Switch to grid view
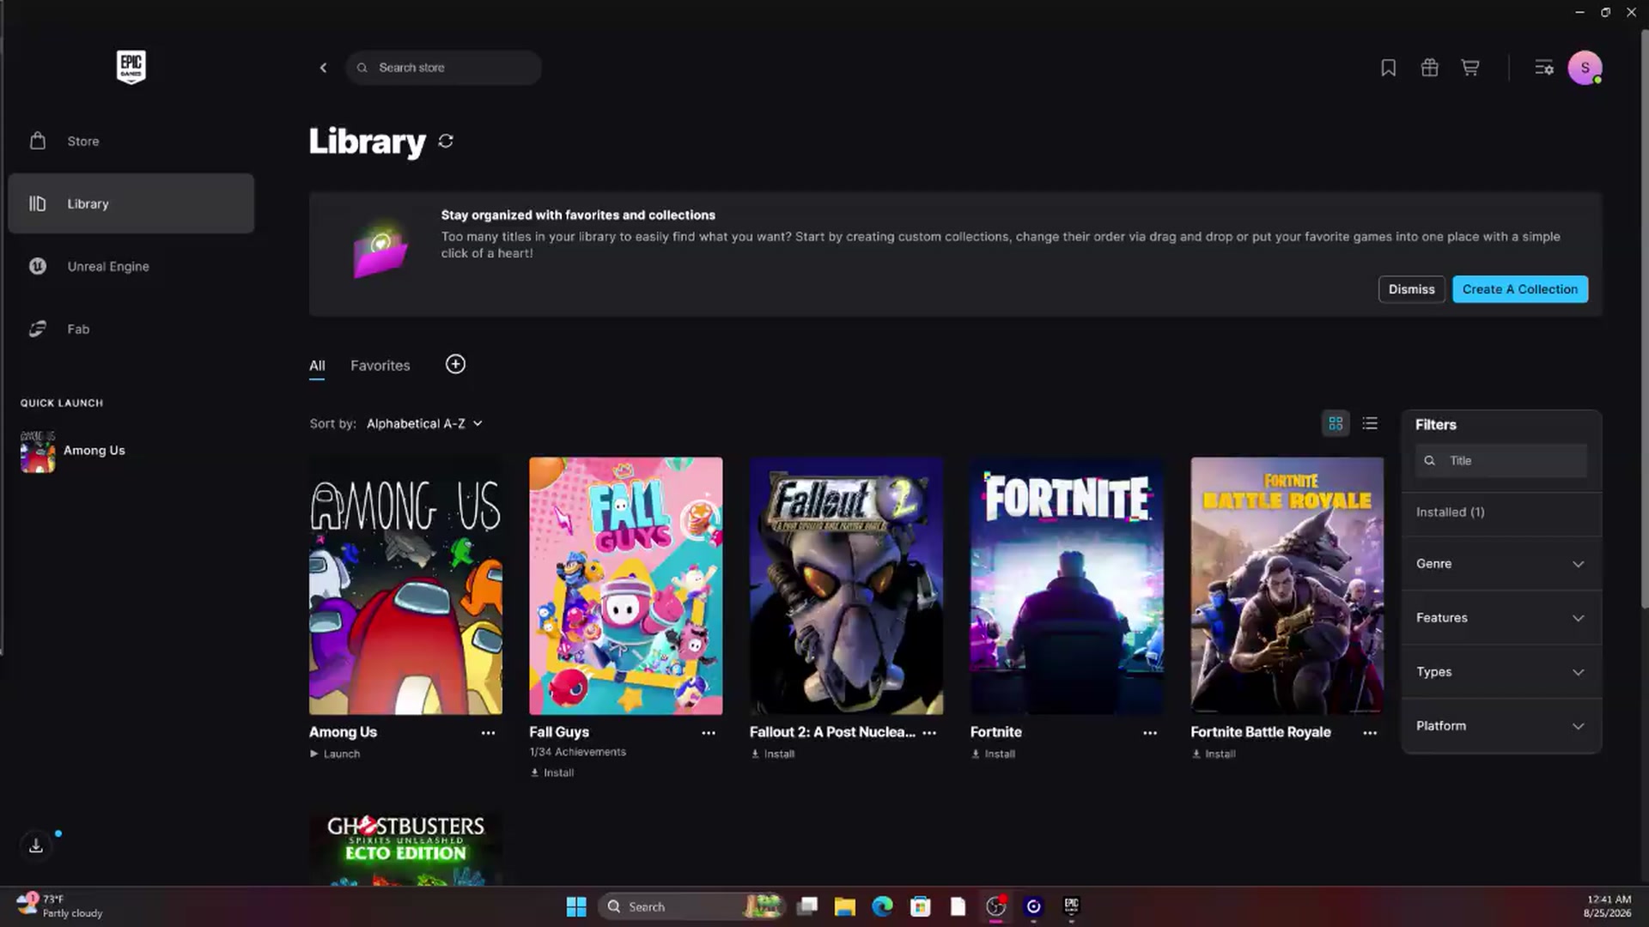Image resolution: width=1649 pixels, height=927 pixels. pos(1336,423)
